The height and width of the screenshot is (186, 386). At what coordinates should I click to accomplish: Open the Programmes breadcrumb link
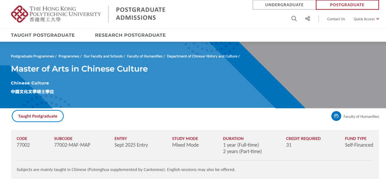[69, 56]
